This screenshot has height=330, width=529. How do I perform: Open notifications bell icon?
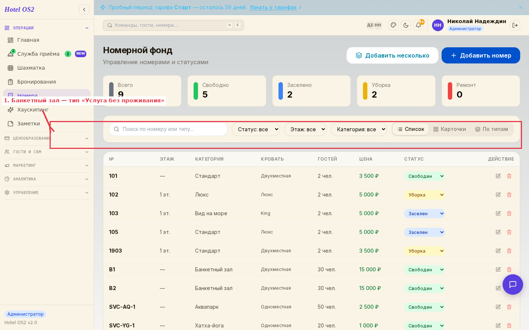[x=418, y=25]
